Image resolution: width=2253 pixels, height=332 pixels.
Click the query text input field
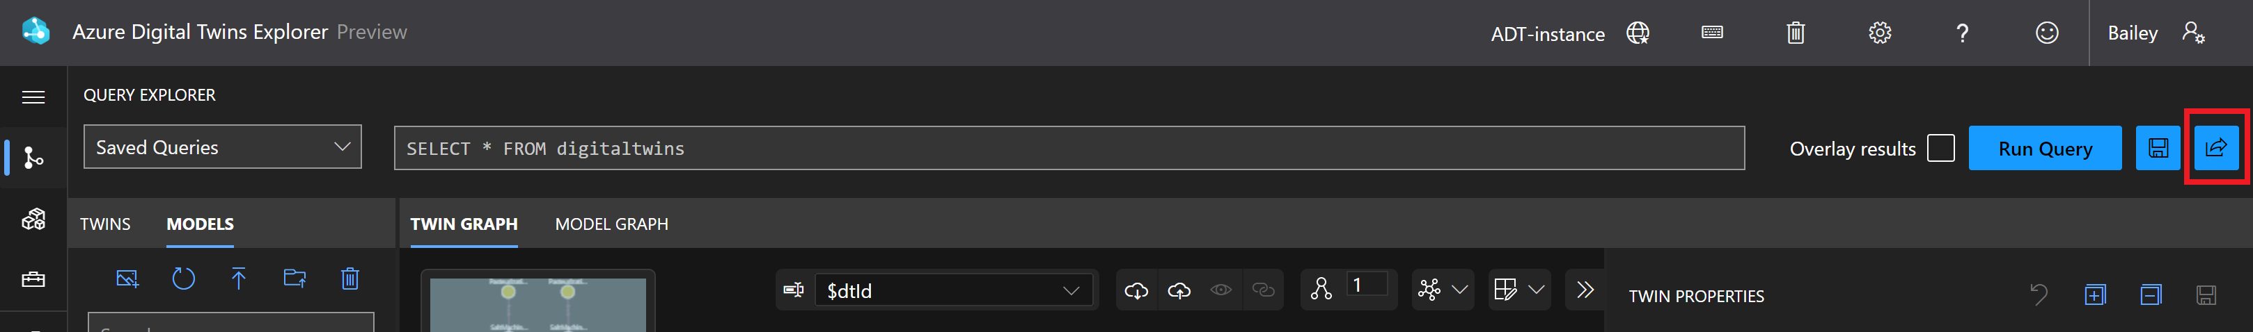click(x=1068, y=148)
